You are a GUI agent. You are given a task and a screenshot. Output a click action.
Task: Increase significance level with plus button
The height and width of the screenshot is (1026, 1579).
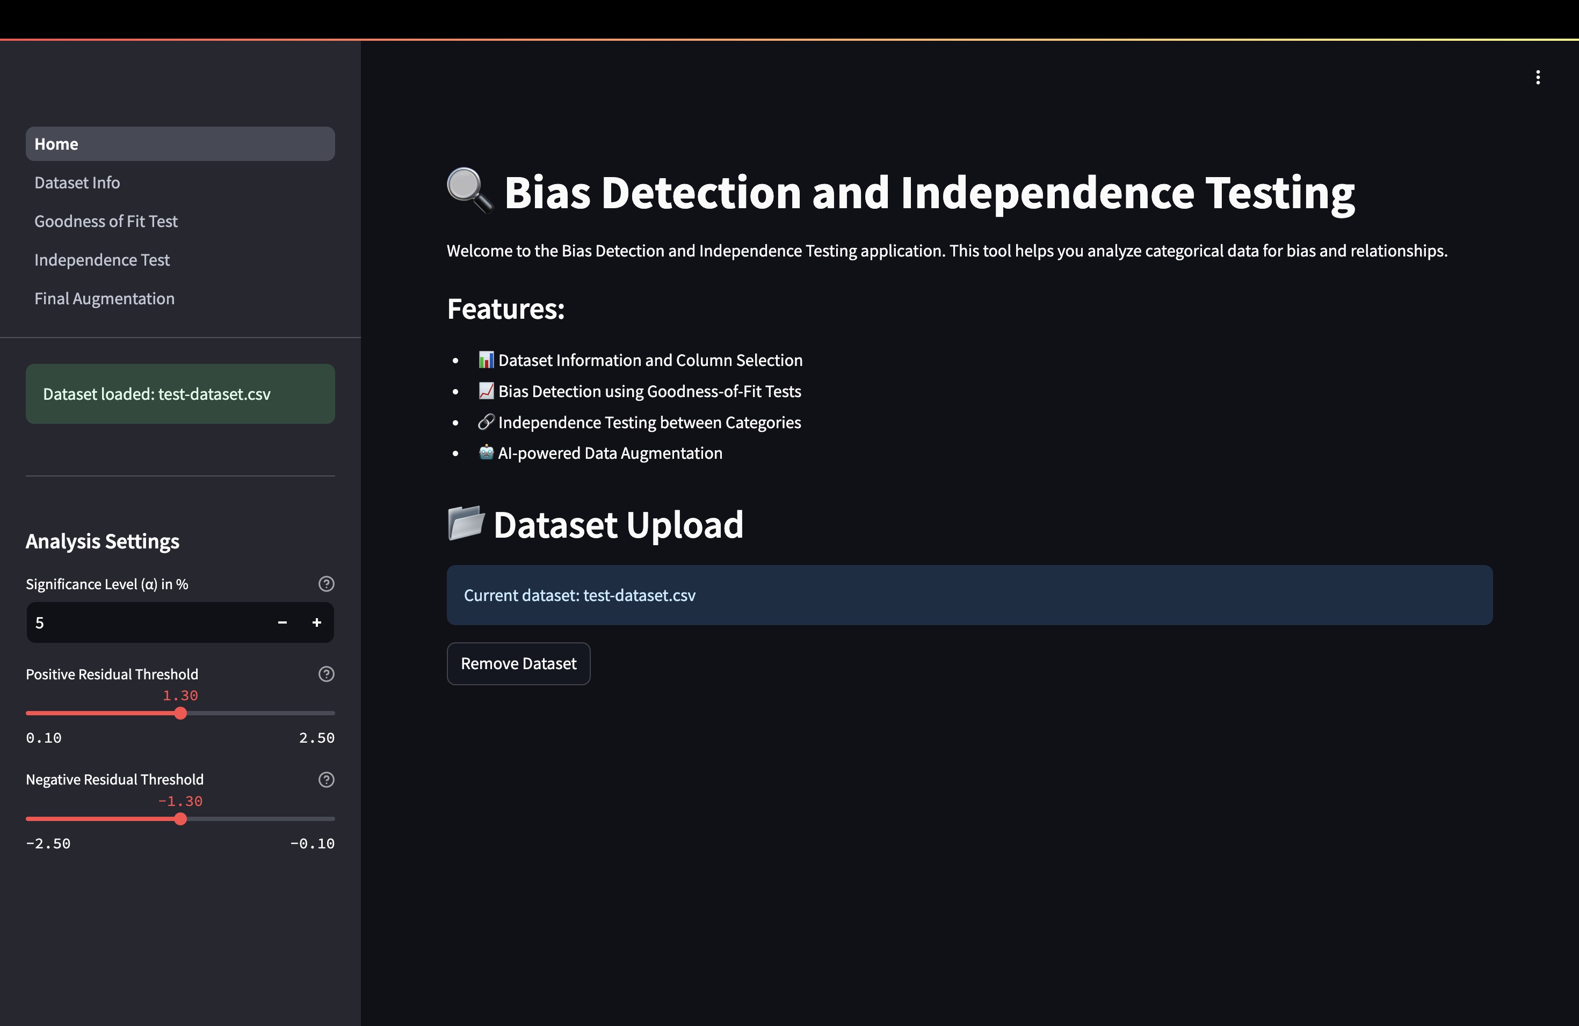[x=316, y=622]
